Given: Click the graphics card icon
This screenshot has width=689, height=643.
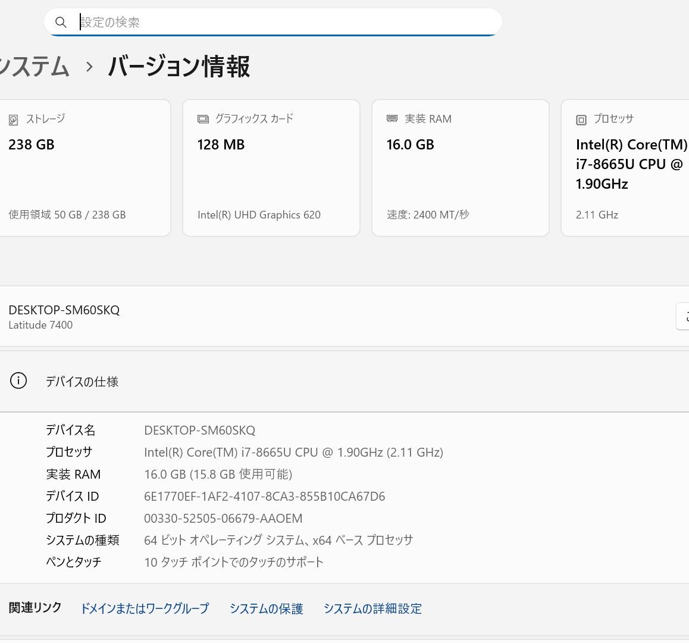Looking at the screenshot, I should [203, 119].
